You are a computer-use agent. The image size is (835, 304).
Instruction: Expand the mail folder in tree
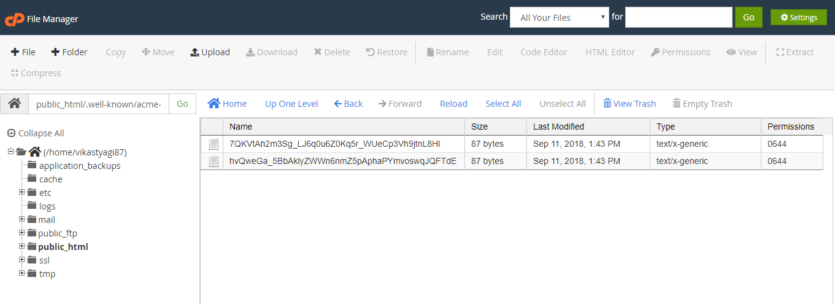coord(22,219)
